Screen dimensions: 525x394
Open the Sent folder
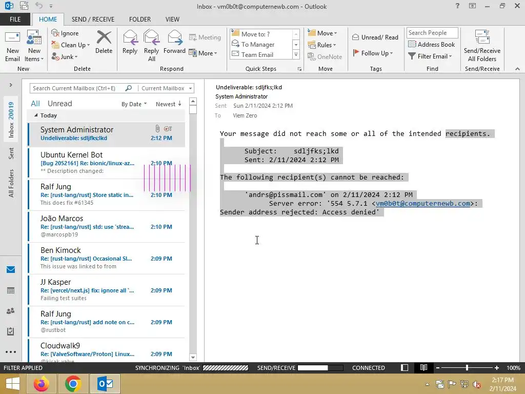(11, 153)
